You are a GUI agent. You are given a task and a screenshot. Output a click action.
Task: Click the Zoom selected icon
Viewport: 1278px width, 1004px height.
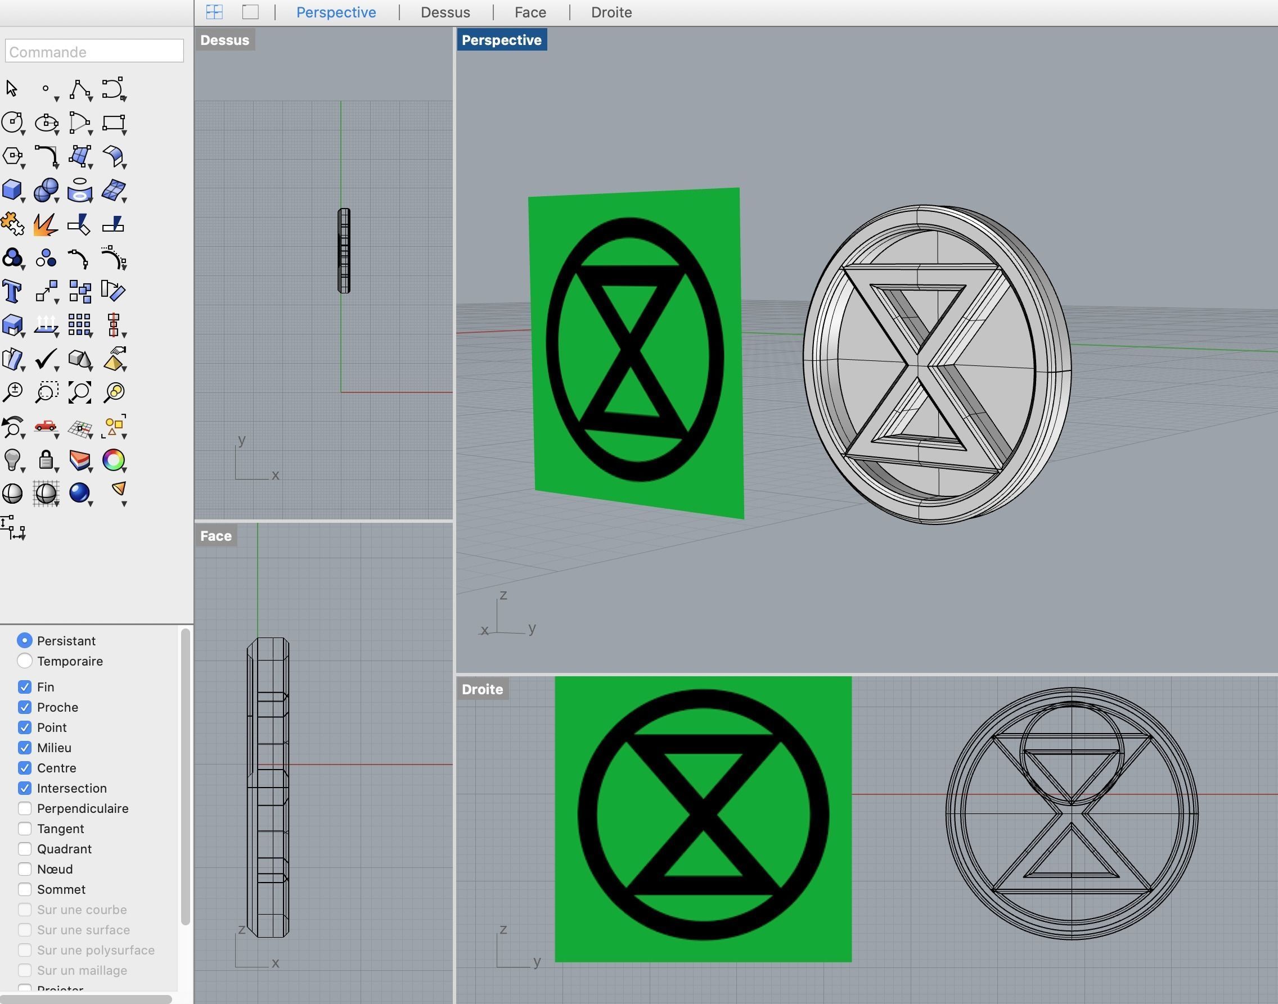[x=114, y=392]
